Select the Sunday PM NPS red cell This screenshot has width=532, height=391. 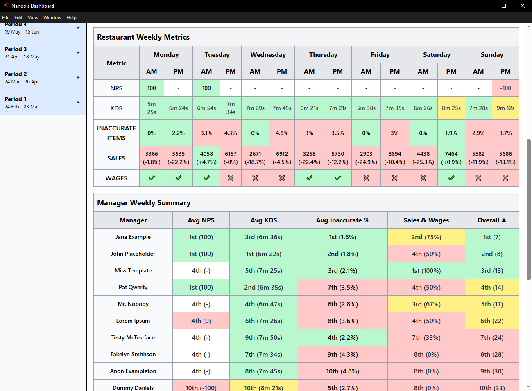[x=505, y=88]
